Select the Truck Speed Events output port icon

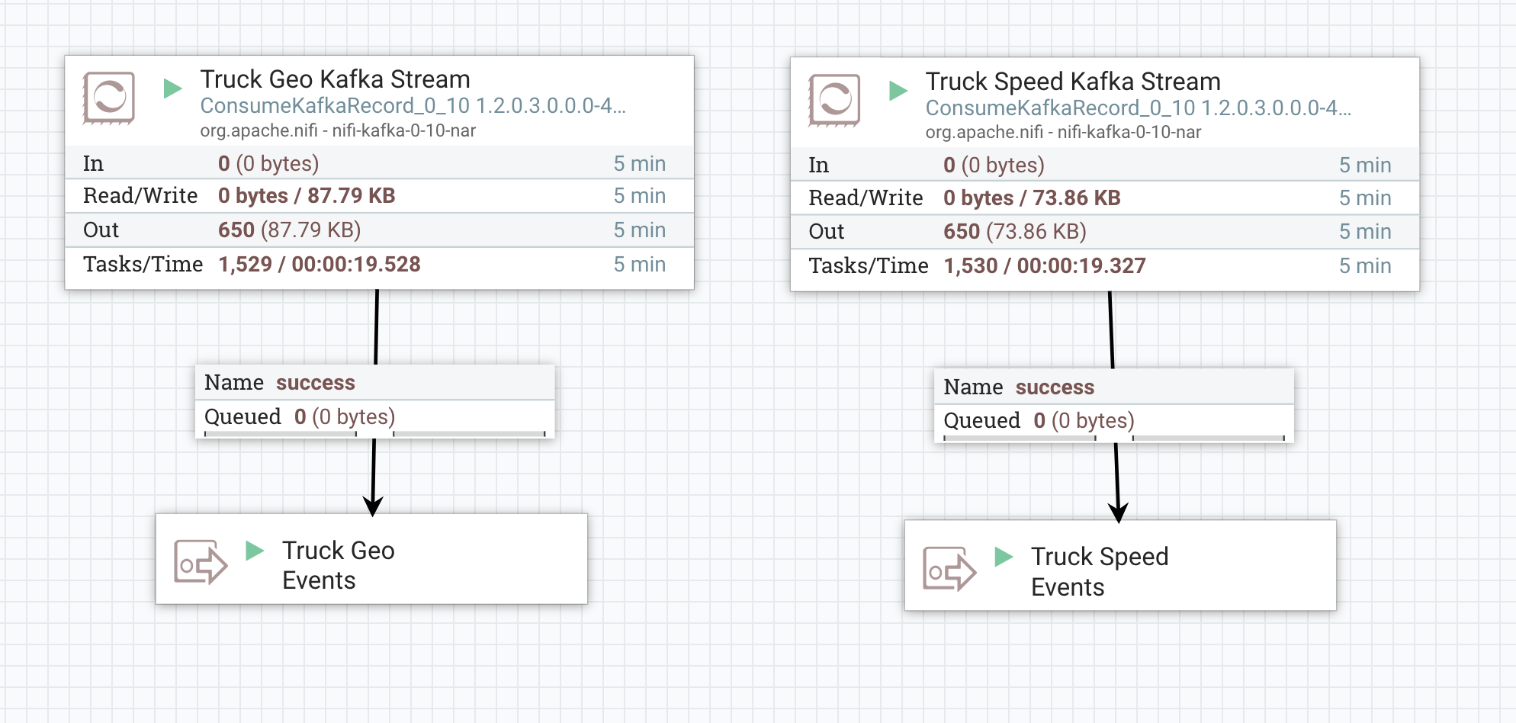click(948, 569)
